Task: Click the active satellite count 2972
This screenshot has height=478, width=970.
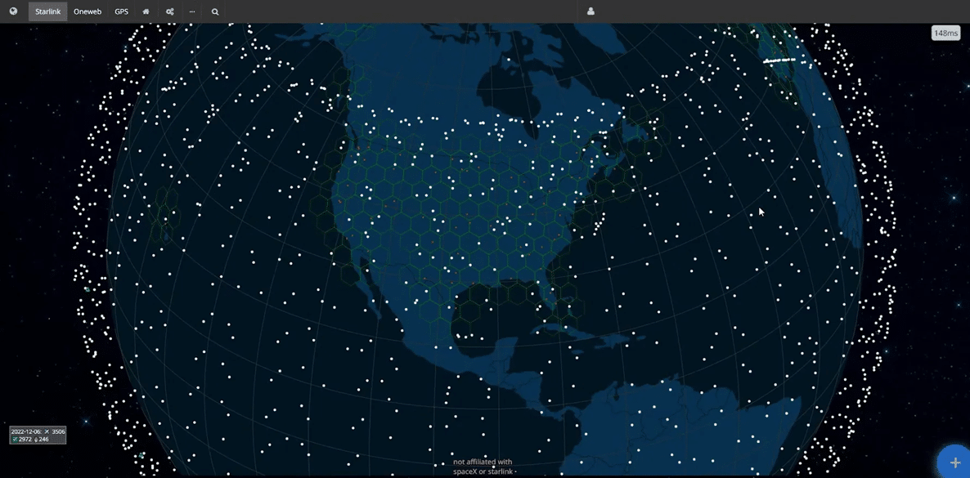Action: click(x=25, y=440)
